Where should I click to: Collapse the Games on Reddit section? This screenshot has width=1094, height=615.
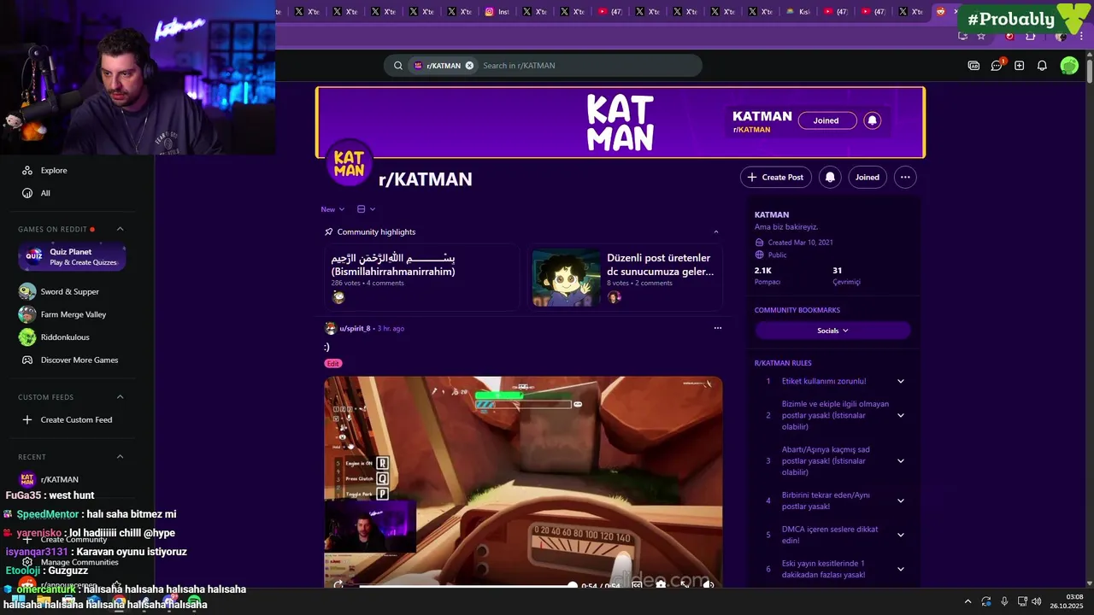(121, 229)
